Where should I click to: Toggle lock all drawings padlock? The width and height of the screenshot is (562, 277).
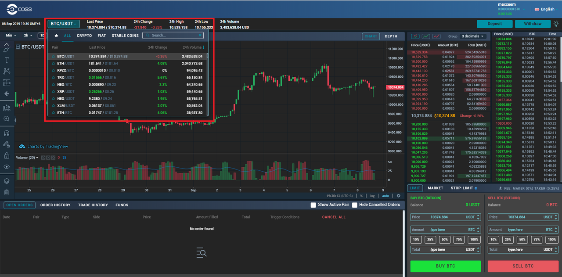[x=7, y=155]
